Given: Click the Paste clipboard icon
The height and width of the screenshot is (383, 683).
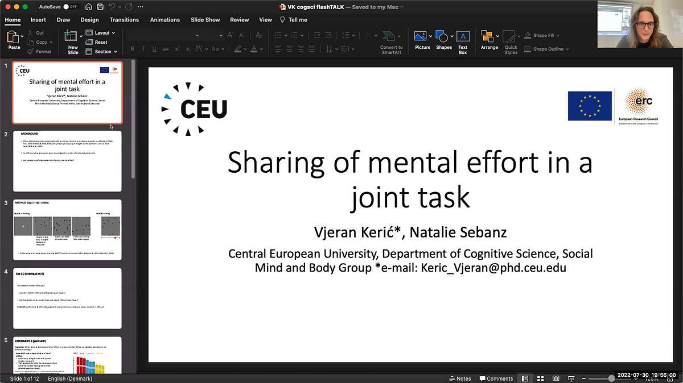Looking at the screenshot, I should pos(13,38).
